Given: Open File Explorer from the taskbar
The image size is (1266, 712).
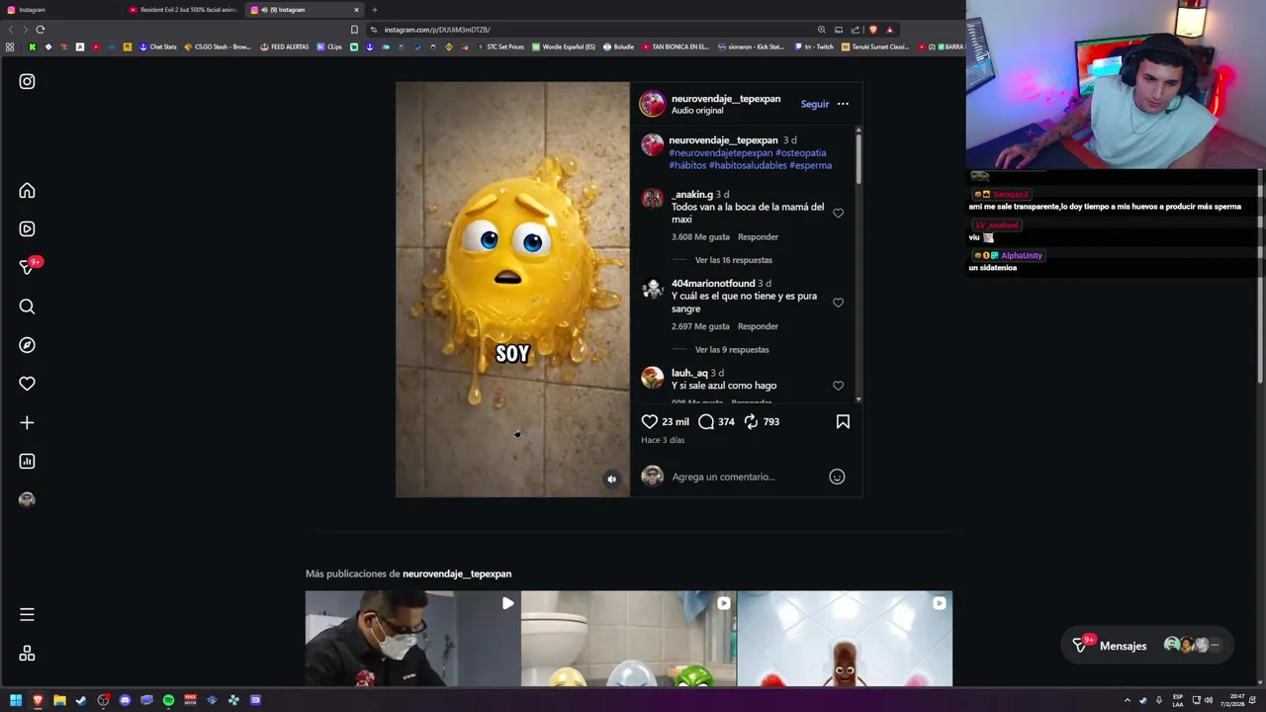Looking at the screenshot, I should tap(59, 700).
